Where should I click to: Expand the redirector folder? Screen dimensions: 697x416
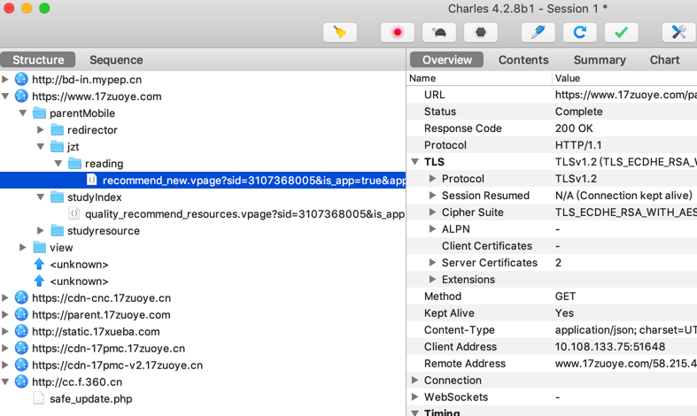pyautogui.click(x=41, y=130)
